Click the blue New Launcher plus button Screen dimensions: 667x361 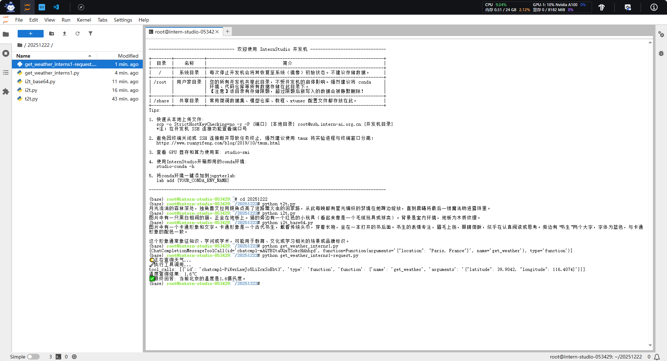click(31, 34)
